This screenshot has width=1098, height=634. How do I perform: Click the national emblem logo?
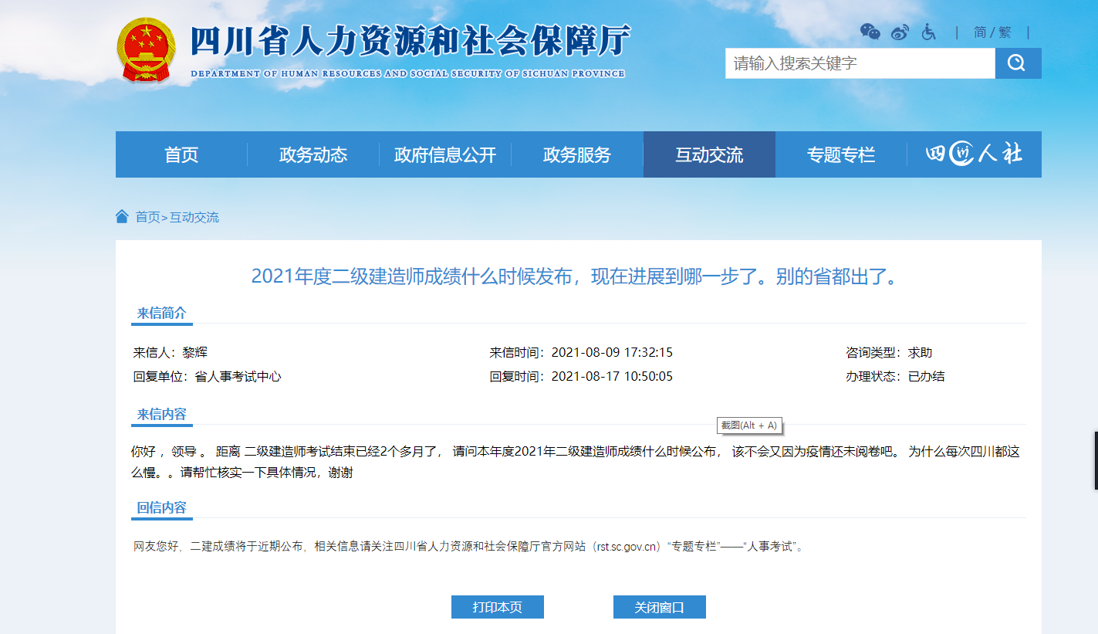click(x=147, y=48)
